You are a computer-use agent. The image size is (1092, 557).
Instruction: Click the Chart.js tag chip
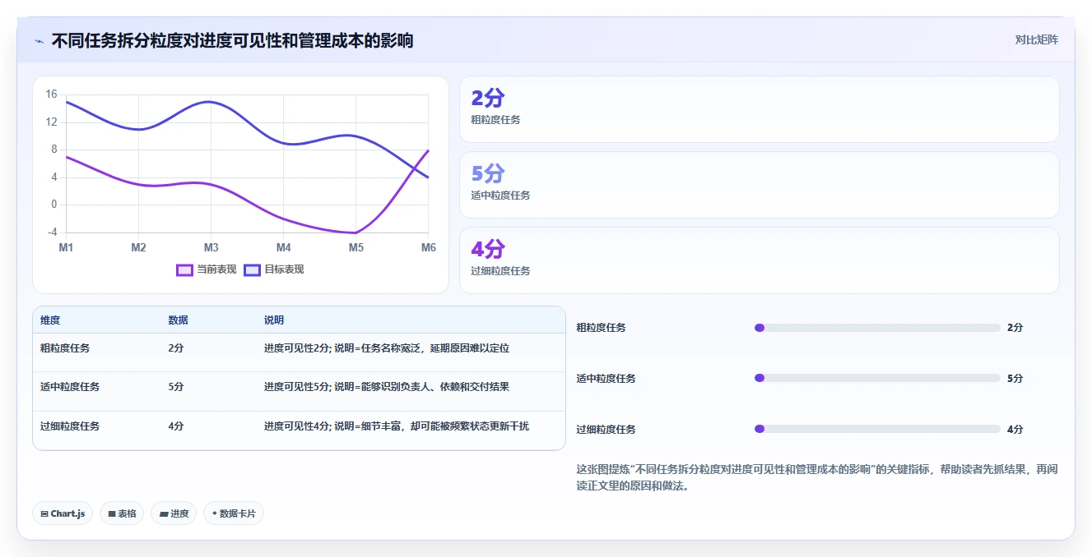tap(63, 513)
